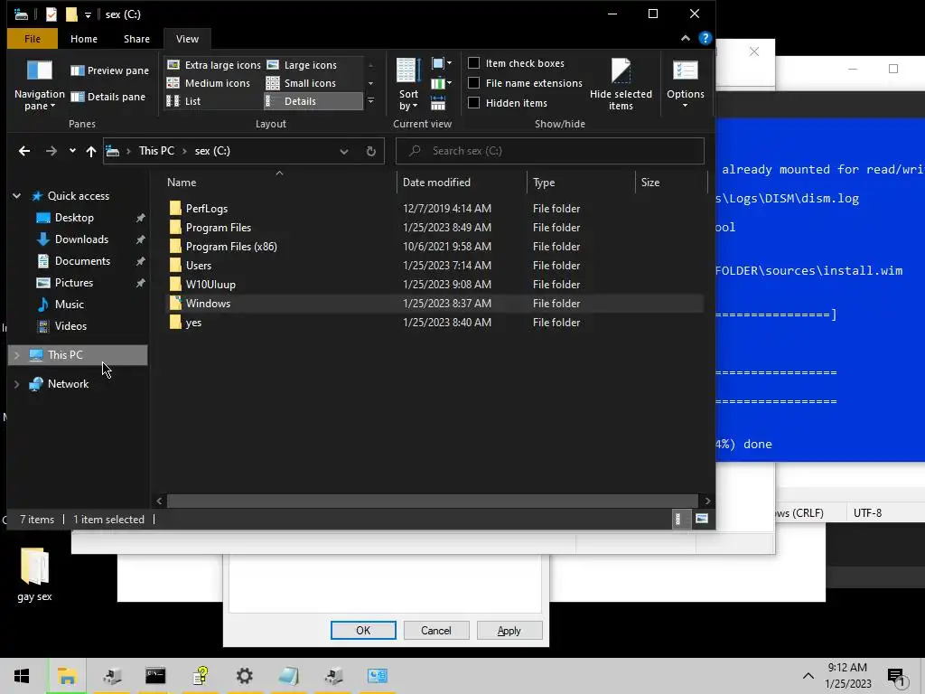Go back with the Back arrow
The height and width of the screenshot is (694, 925).
click(x=24, y=151)
